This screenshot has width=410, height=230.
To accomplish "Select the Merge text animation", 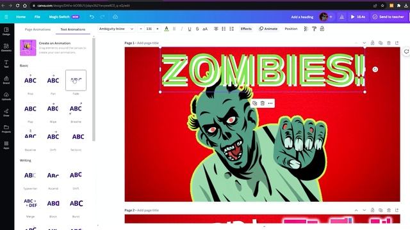I will pos(30,203).
